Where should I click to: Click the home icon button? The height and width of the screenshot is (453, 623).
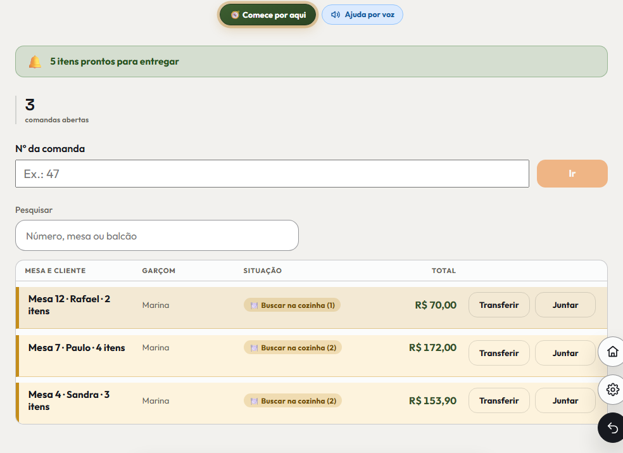coord(612,352)
